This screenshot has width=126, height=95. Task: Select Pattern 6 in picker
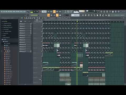pyautogui.click(x=25, y=35)
